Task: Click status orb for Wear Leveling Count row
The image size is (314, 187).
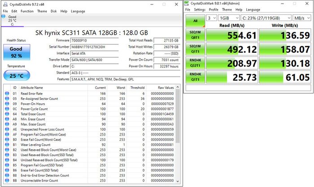Action: tap(7, 144)
